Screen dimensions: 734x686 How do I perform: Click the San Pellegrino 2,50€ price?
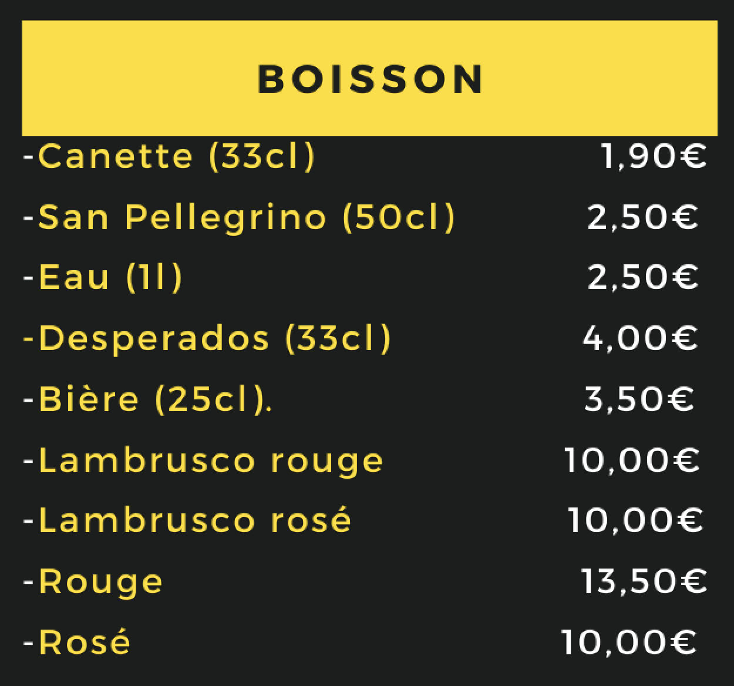click(x=643, y=217)
